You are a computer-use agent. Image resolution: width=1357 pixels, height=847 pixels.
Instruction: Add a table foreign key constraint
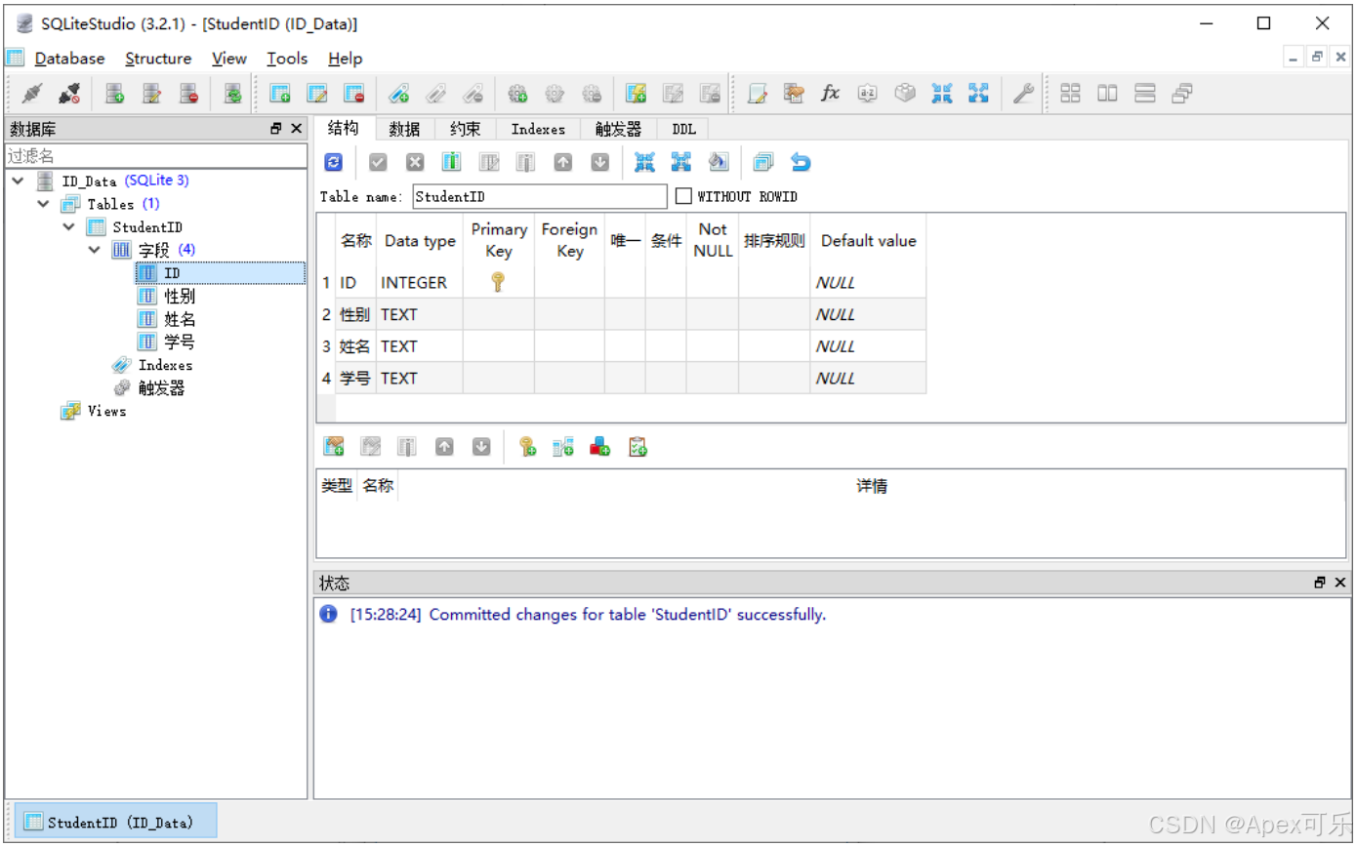[563, 447]
